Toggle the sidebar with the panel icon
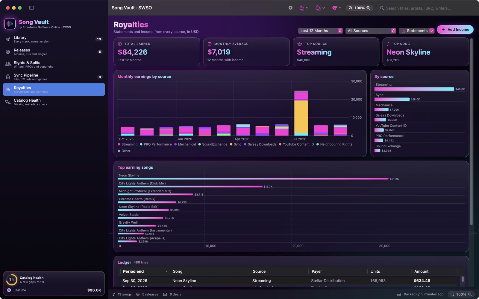This screenshot has height=299, width=479. point(31,8)
